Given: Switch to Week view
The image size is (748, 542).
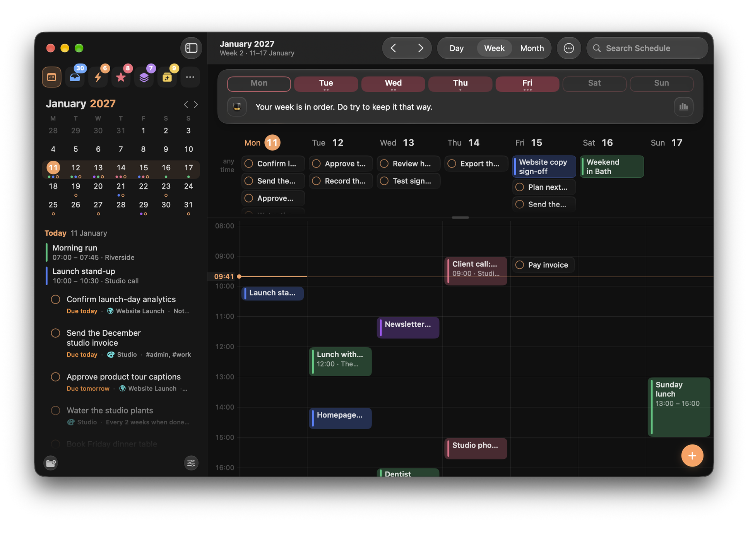Looking at the screenshot, I should pos(494,48).
